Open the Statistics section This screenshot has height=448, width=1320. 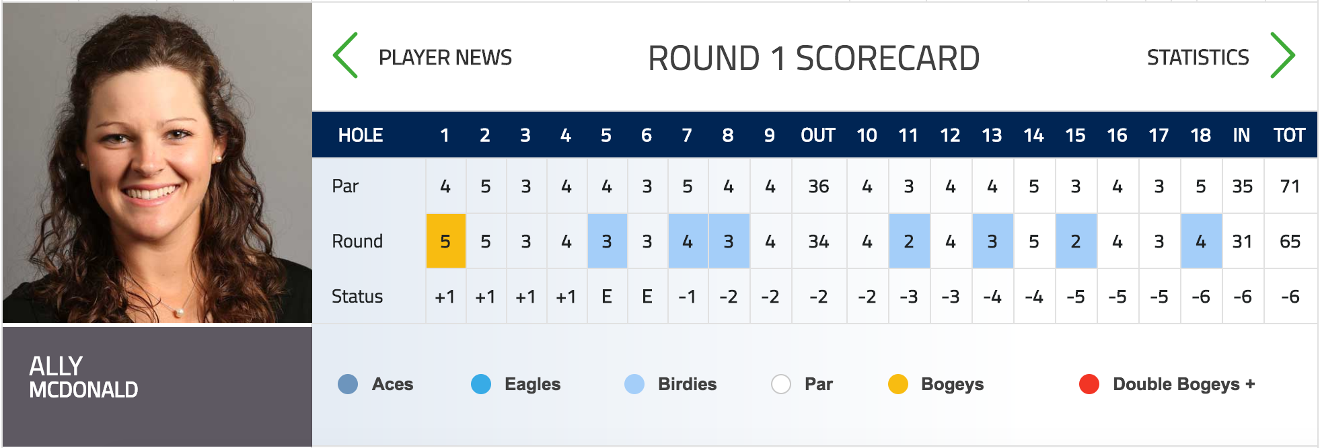(x=1198, y=58)
